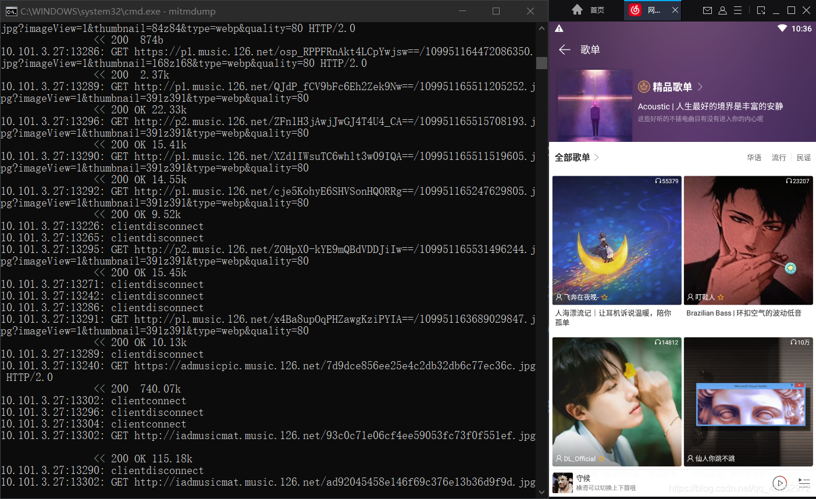Click the cmd.exe window title bar icon
Image resolution: width=816 pixels, height=499 pixels.
point(11,11)
